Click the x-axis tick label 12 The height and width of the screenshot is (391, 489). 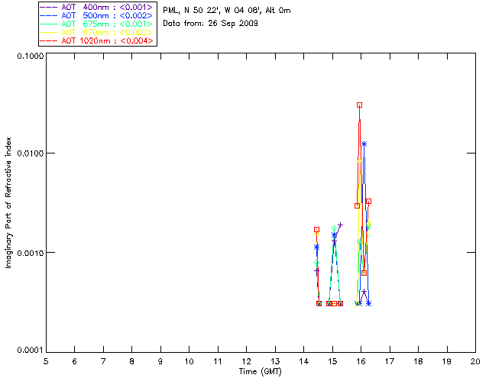tap(246, 361)
